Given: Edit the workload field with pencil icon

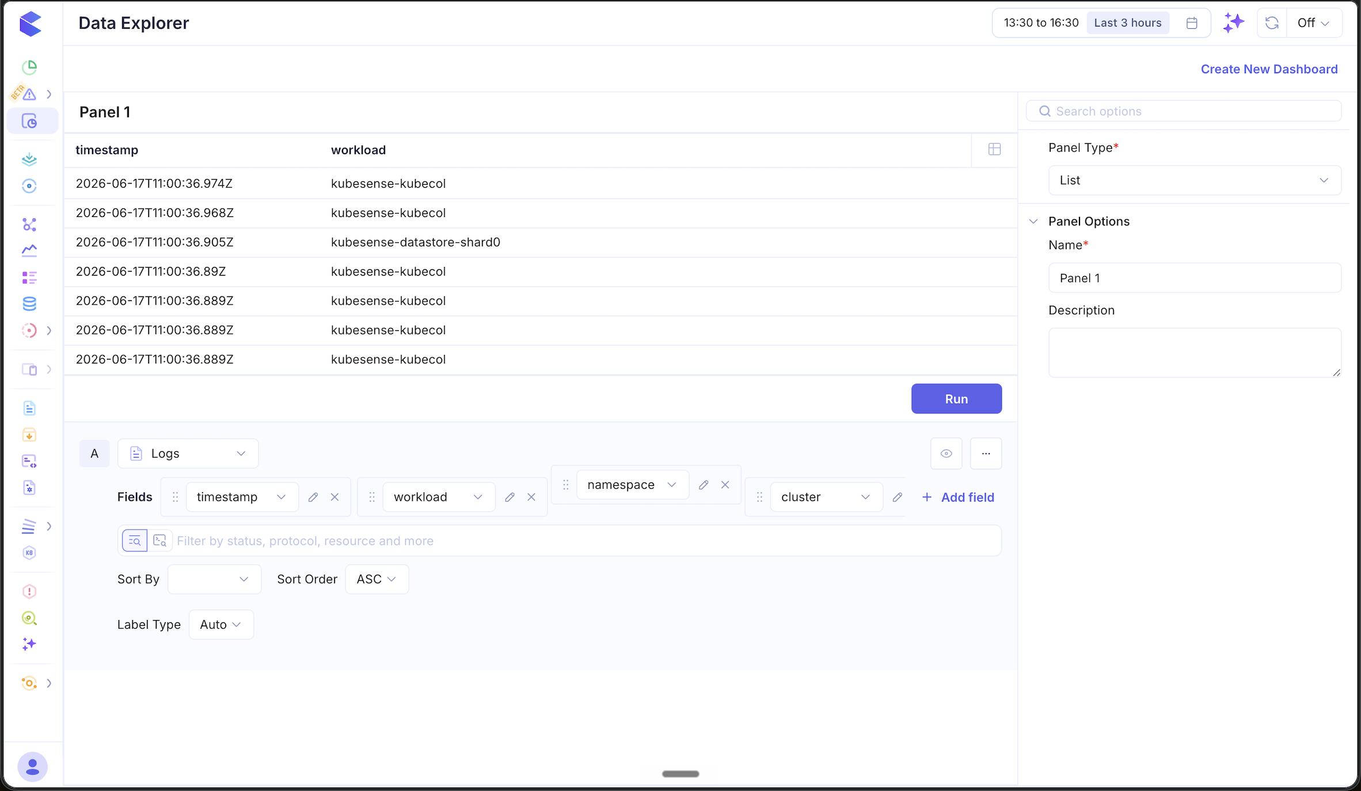Looking at the screenshot, I should point(510,497).
